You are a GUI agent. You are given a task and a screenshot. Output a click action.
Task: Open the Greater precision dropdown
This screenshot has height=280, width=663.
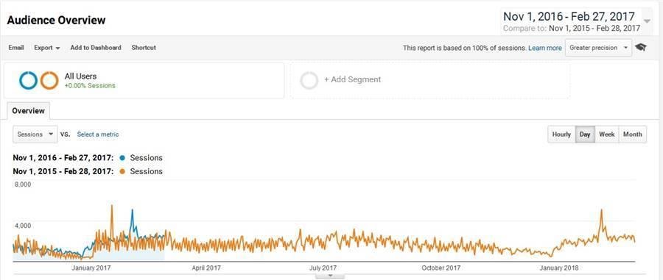click(x=598, y=48)
